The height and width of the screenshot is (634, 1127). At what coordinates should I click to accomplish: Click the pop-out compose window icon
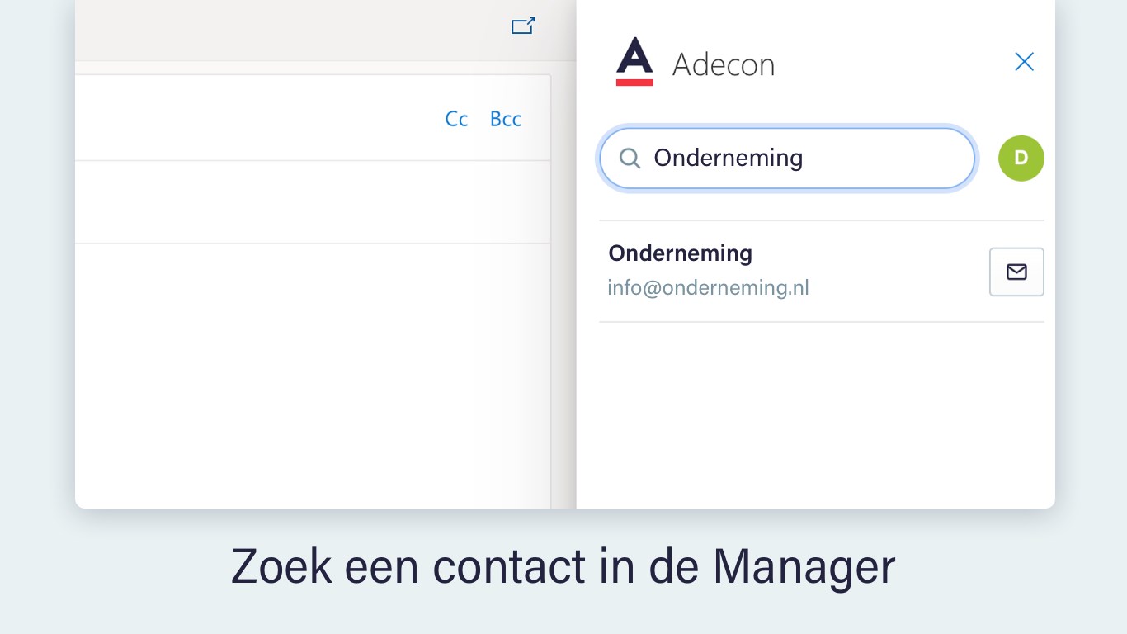[x=523, y=26]
